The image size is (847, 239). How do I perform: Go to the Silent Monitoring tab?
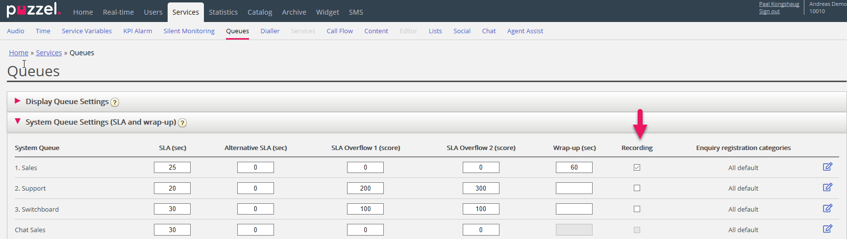tap(189, 31)
